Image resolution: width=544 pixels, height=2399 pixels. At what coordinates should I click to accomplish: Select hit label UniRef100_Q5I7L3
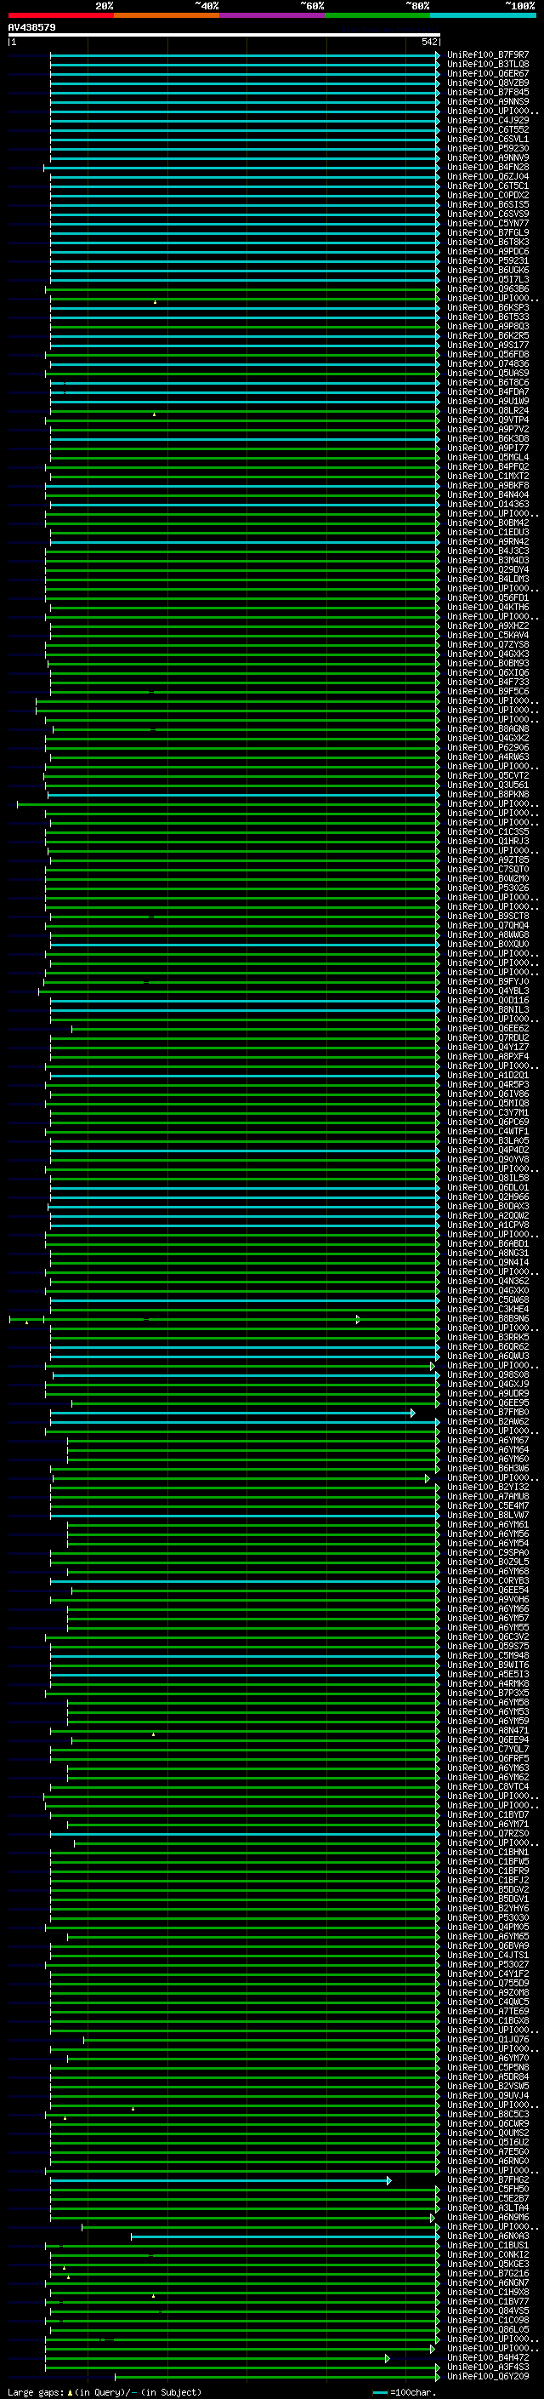coord(488,279)
